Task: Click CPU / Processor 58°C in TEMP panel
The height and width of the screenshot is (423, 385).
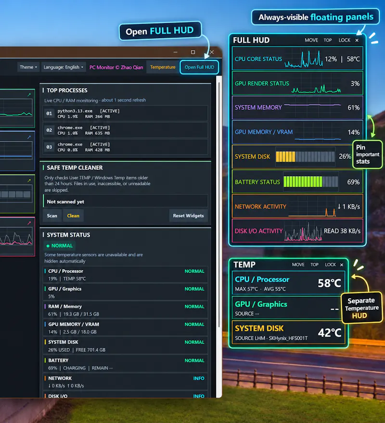Action: point(288,282)
